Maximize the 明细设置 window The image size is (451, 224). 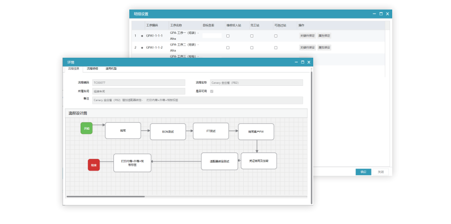coord(381,14)
